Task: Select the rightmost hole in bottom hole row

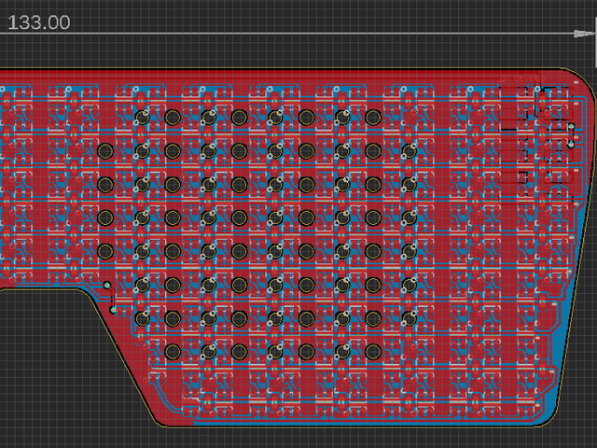Action: click(x=373, y=352)
